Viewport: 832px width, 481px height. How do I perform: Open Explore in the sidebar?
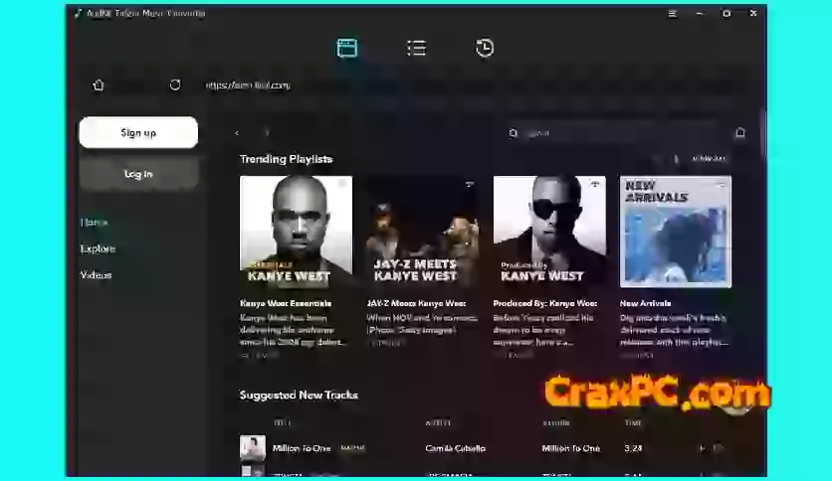click(x=99, y=248)
